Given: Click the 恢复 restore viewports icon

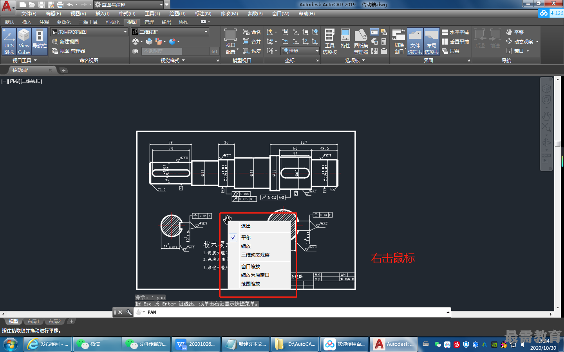Looking at the screenshot, I should pyautogui.click(x=252, y=51).
